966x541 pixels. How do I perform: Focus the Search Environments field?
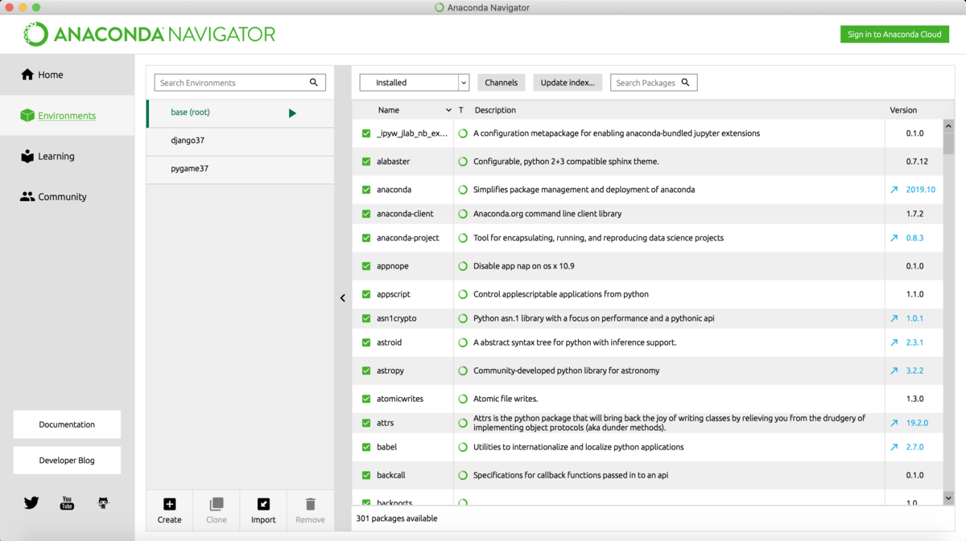(x=240, y=82)
